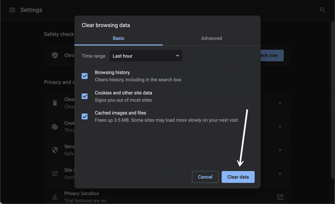
Task: Uncheck Cookies and other site data
Action: 85,96
